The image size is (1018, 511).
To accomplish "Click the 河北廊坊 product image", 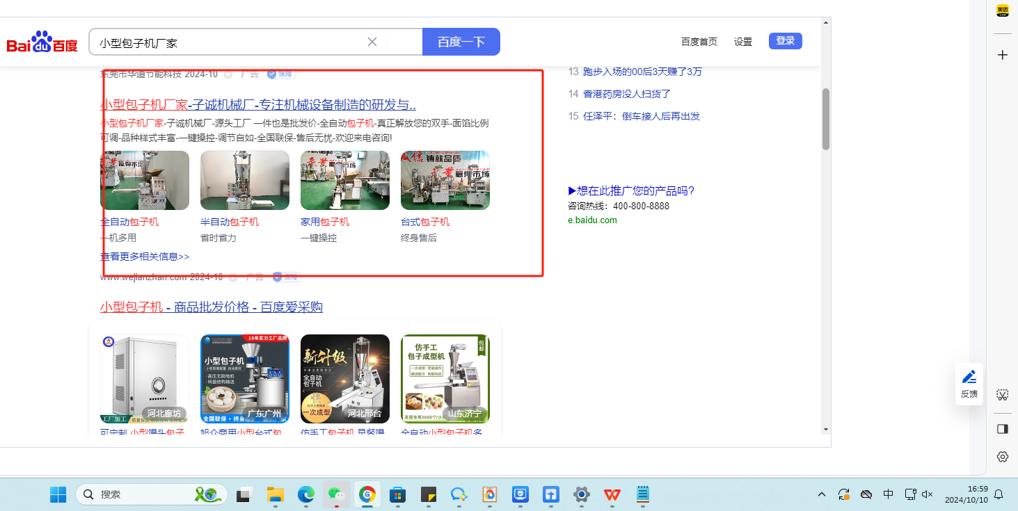I will tap(145, 379).
